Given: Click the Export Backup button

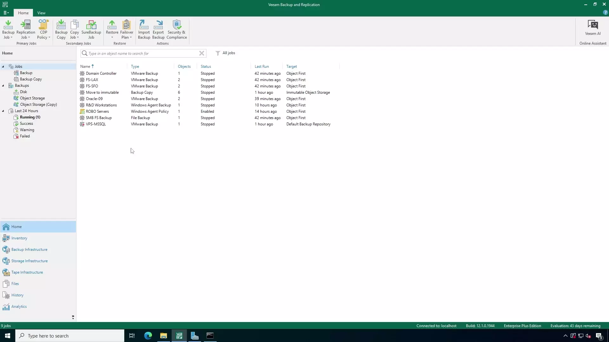Looking at the screenshot, I should pos(158,29).
